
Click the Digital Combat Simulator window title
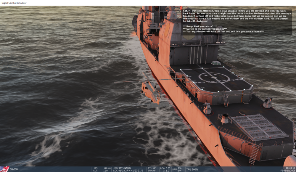pyautogui.click(x=14, y=3)
